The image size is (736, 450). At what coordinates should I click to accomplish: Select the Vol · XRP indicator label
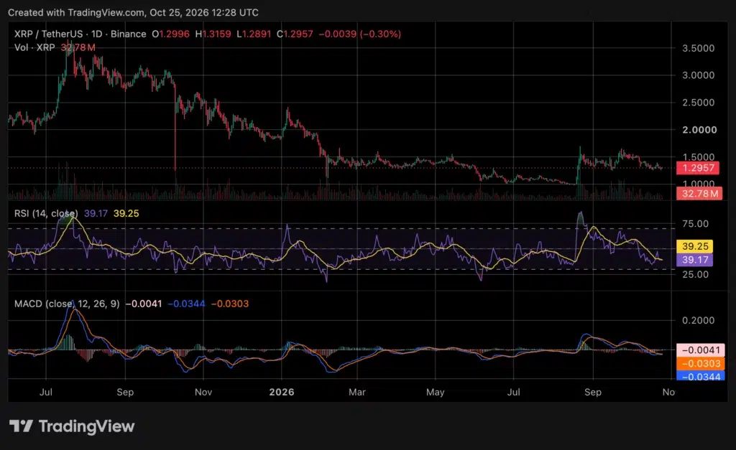[34, 47]
